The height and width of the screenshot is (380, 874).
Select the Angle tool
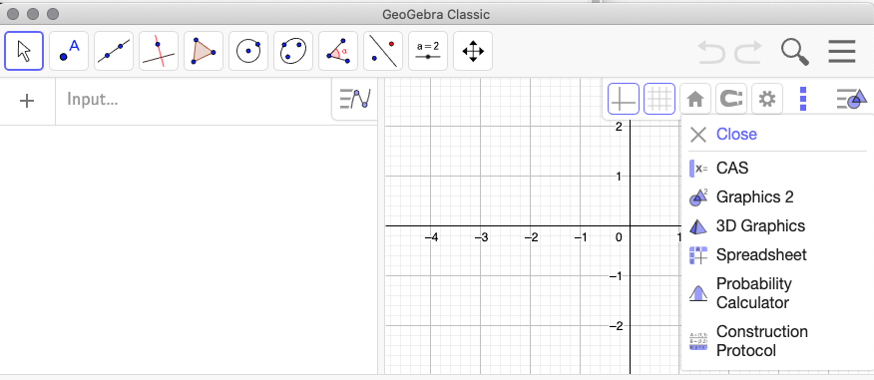(338, 51)
